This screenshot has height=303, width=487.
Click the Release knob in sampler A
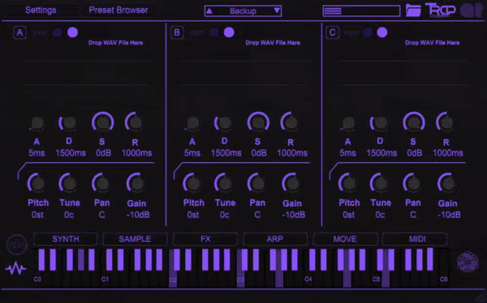(x=136, y=122)
